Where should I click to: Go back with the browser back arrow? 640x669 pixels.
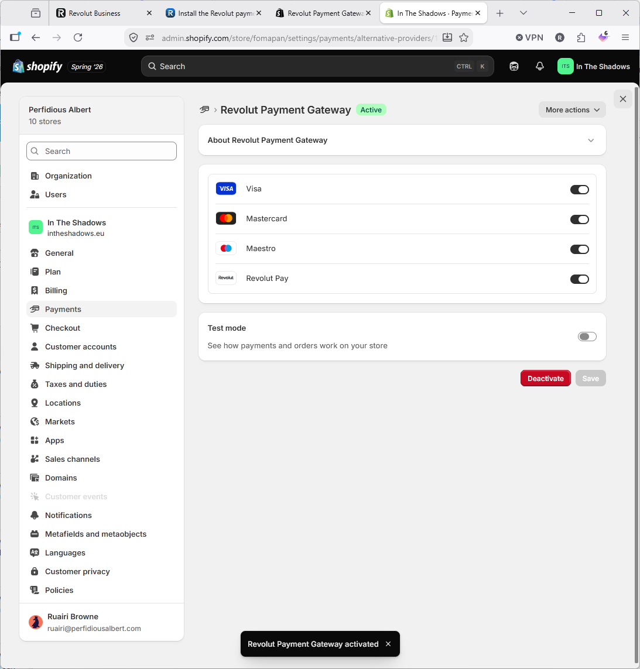point(36,37)
